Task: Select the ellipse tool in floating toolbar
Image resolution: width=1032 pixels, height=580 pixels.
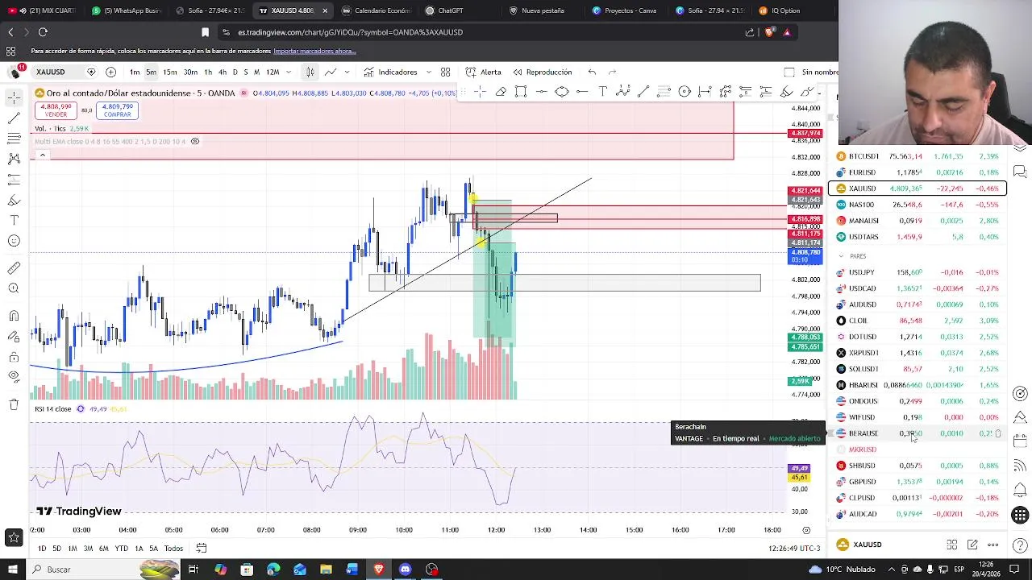Action: coord(562,92)
